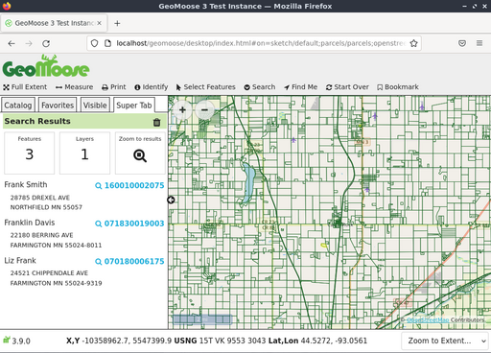Bookmark this page with star icon
491x353 pixels.
coord(413,43)
